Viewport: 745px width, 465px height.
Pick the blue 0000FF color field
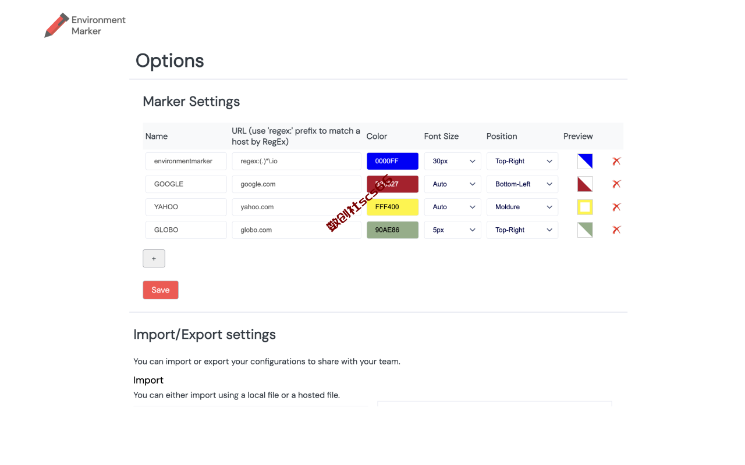tap(392, 161)
